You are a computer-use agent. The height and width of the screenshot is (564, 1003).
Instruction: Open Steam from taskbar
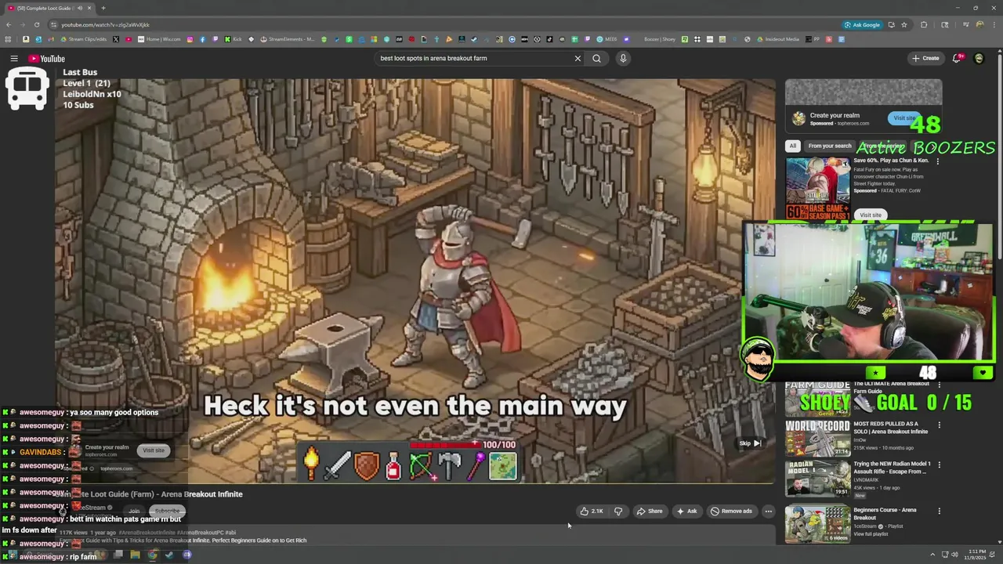point(169,555)
